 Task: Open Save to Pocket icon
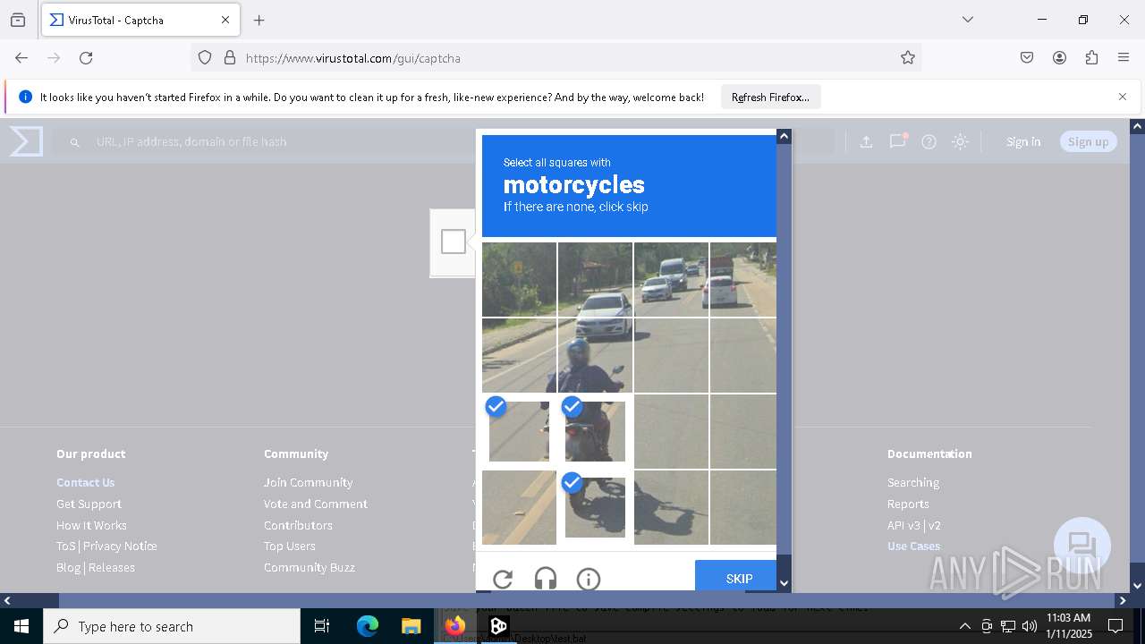pyautogui.click(x=1027, y=58)
